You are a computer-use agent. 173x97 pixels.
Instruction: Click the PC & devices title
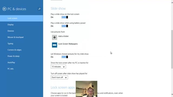coord(17,9)
